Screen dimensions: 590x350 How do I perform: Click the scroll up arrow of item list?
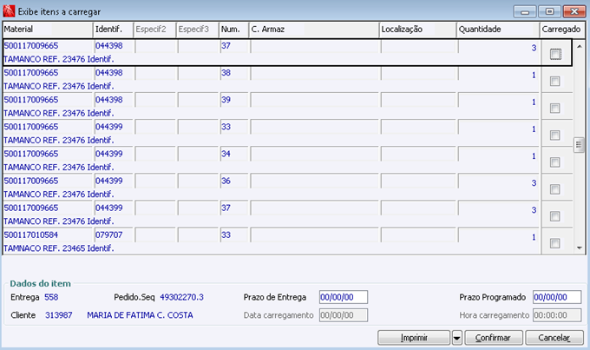click(580, 46)
